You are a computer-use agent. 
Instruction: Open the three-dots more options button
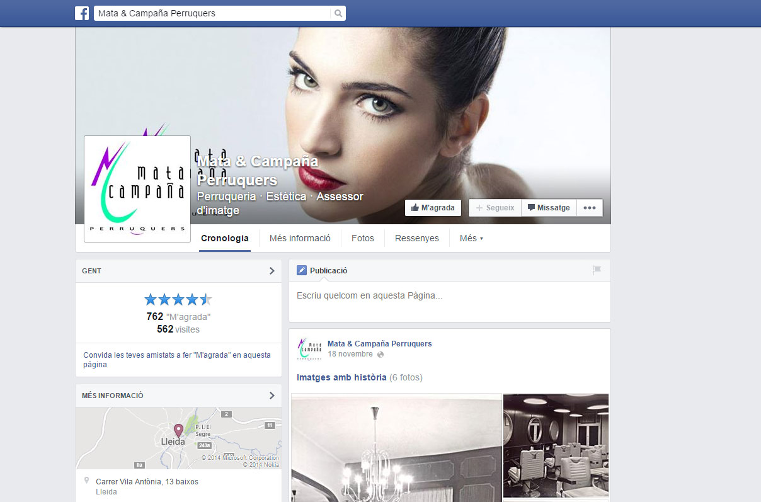pyautogui.click(x=590, y=208)
